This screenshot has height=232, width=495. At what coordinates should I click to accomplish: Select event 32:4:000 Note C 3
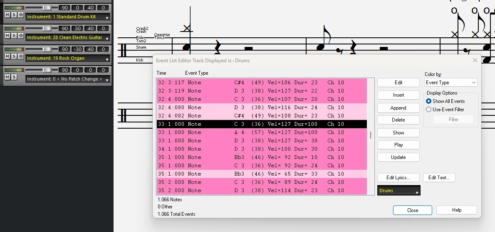coord(262,99)
